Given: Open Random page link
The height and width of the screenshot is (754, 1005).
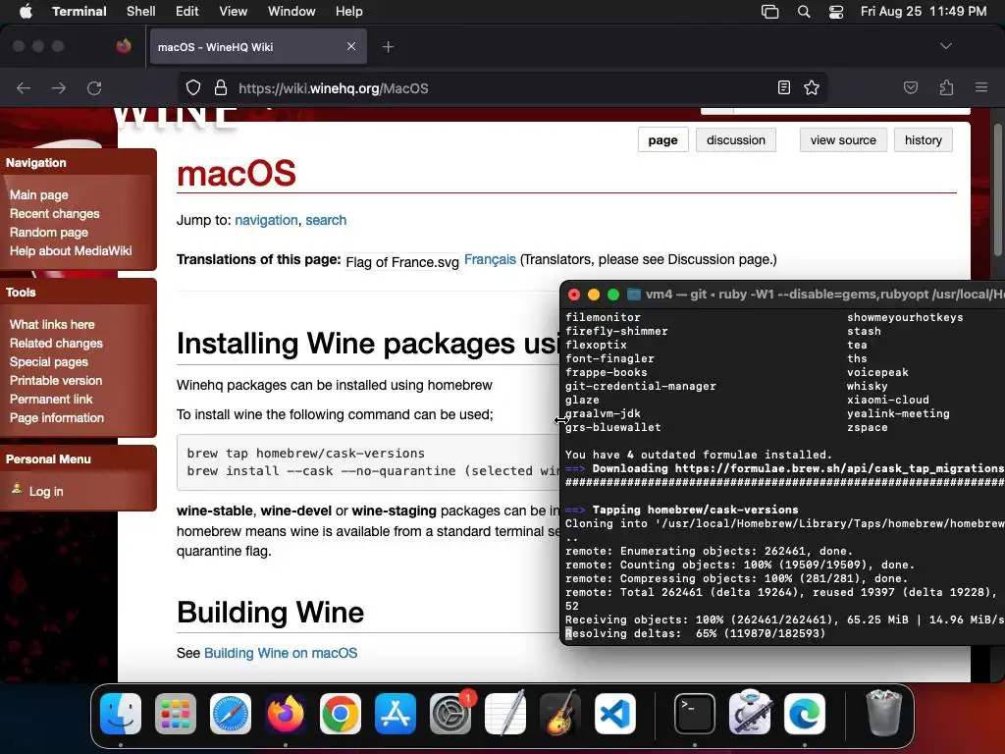Looking at the screenshot, I should (x=49, y=232).
